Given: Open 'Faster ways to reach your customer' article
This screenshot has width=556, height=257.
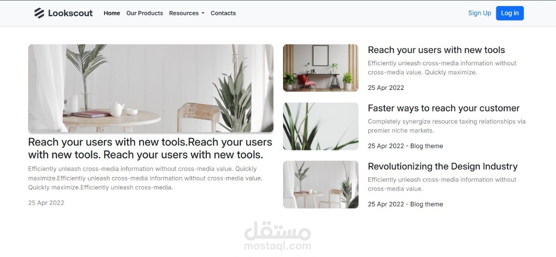Looking at the screenshot, I should tap(444, 108).
